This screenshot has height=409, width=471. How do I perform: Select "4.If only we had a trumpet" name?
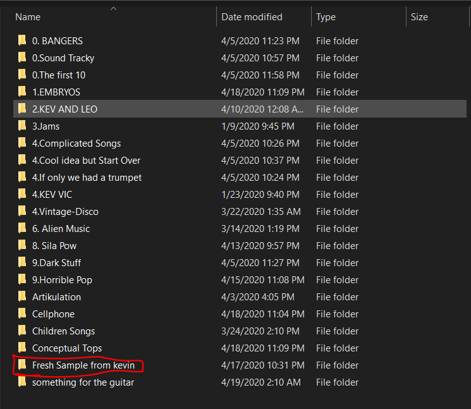[87, 178]
